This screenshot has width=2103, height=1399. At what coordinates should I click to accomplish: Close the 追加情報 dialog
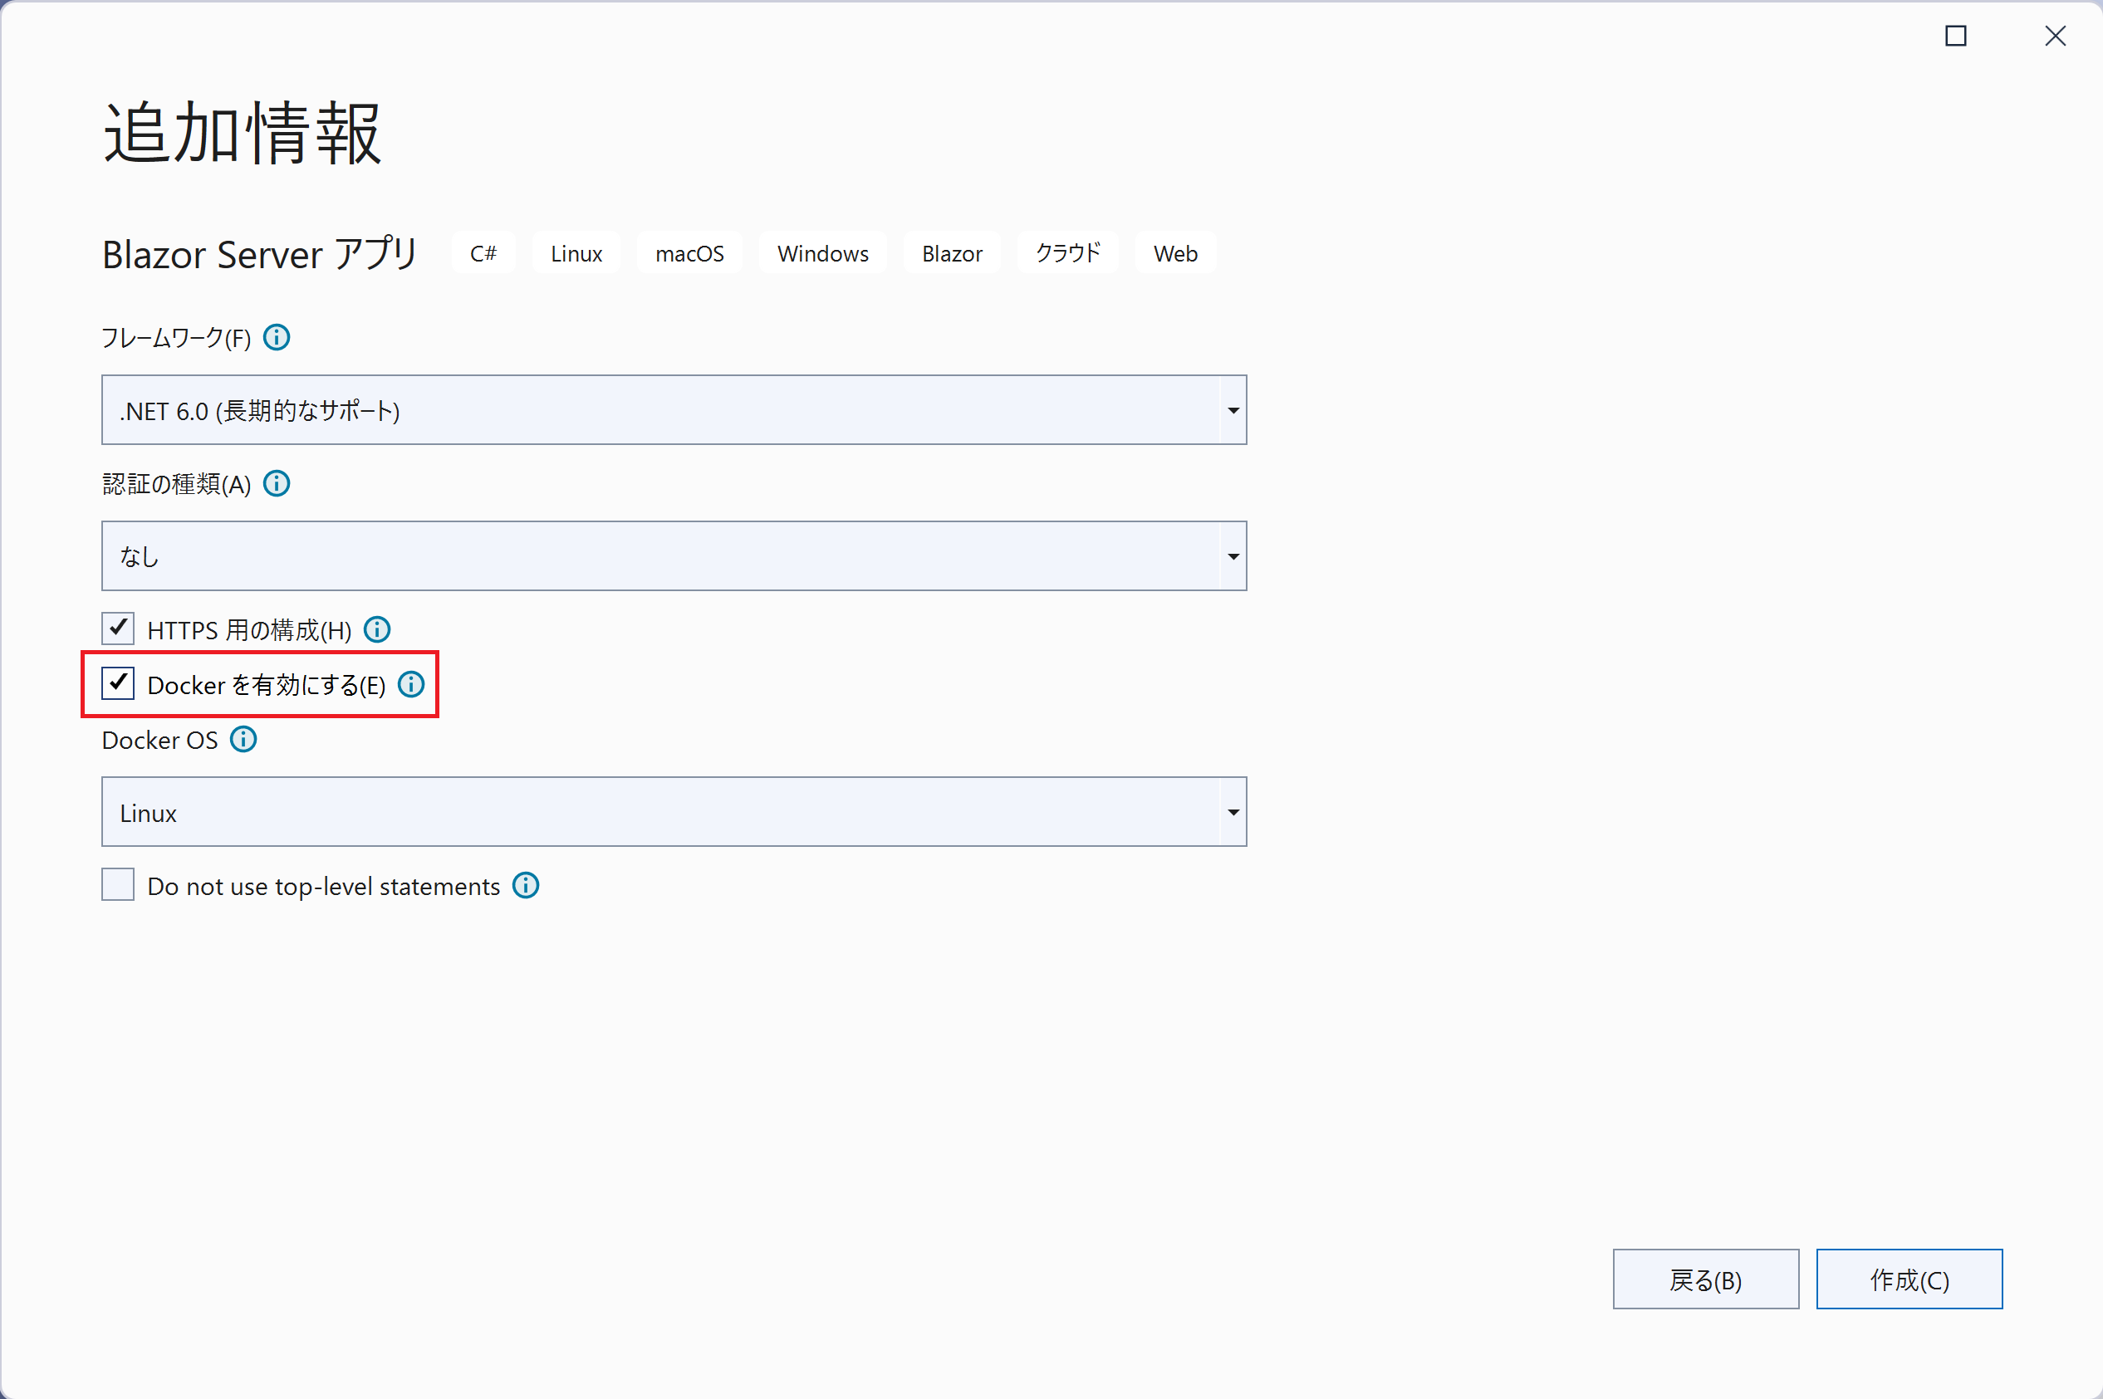pyautogui.click(x=2056, y=36)
